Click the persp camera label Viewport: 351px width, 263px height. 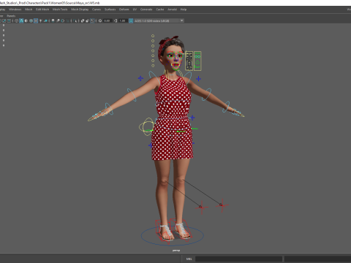(x=176, y=251)
